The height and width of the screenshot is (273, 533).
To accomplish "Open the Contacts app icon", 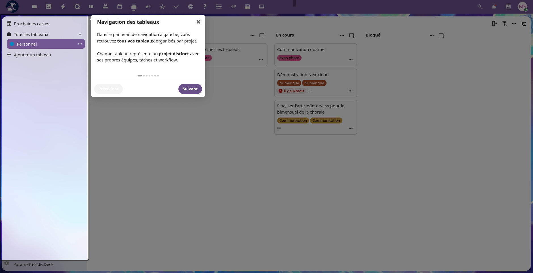I will pyautogui.click(x=106, y=7).
